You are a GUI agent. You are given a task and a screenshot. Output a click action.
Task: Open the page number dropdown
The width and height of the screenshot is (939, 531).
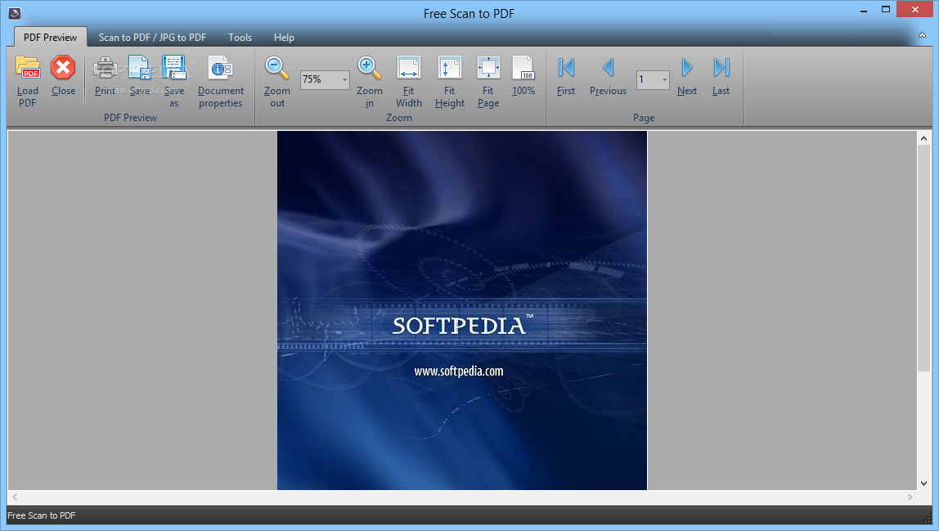point(664,79)
